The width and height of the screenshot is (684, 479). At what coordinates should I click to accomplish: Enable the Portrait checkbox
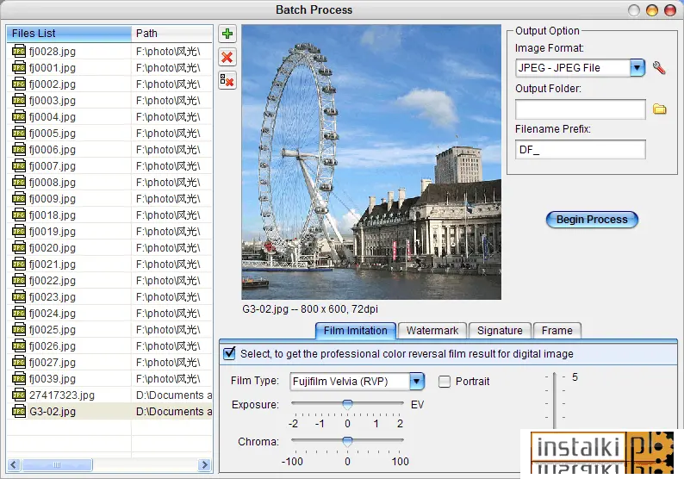[445, 382]
